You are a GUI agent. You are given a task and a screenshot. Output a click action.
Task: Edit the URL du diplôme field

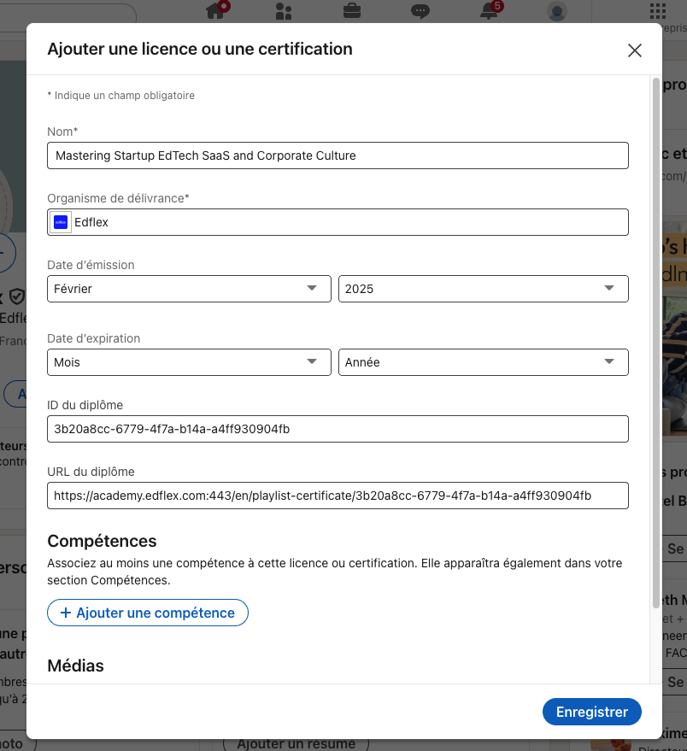[x=338, y=496]
